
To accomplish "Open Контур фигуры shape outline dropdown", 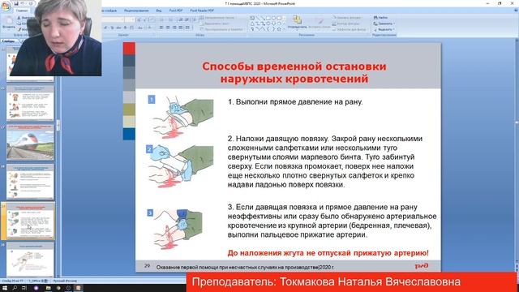I will 346,24.
